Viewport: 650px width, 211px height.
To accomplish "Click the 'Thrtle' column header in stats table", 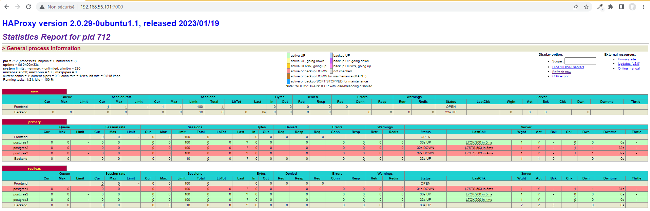I will (635, 102).
